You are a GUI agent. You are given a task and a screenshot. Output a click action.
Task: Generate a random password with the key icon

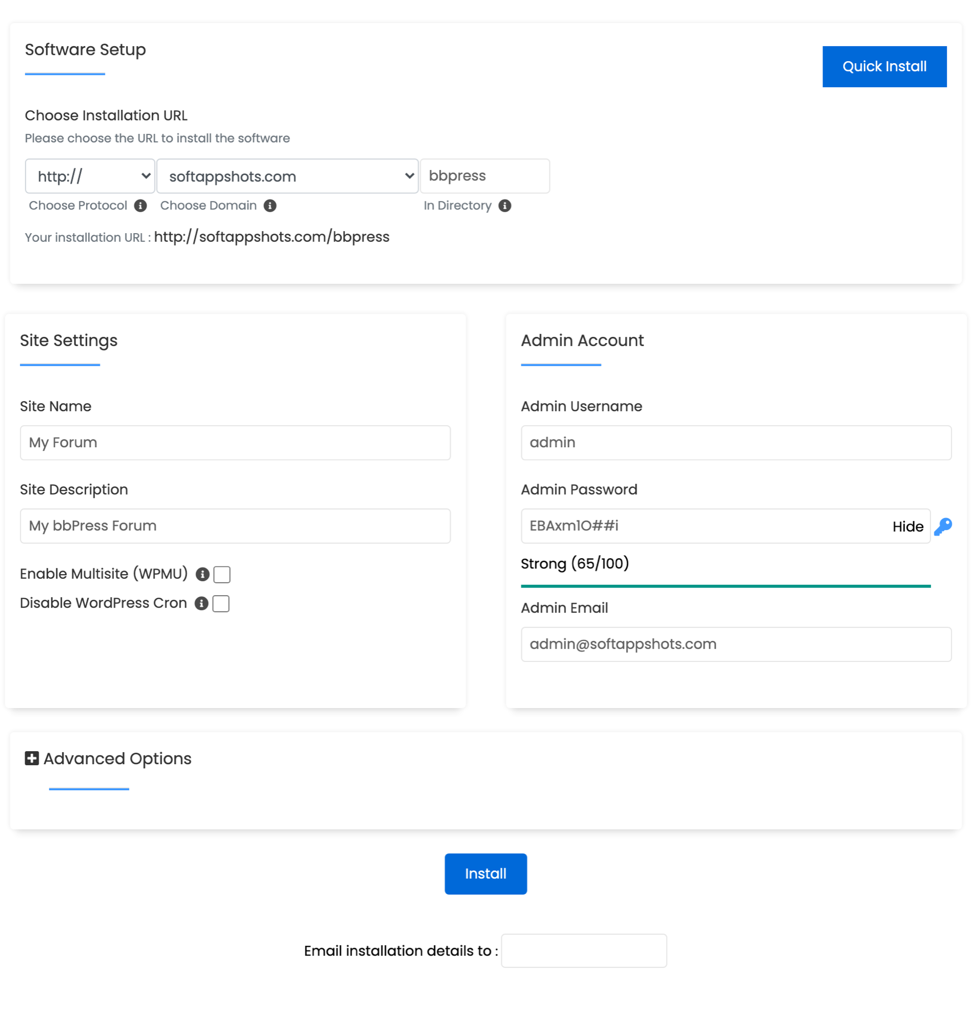[x=944, y=526]
